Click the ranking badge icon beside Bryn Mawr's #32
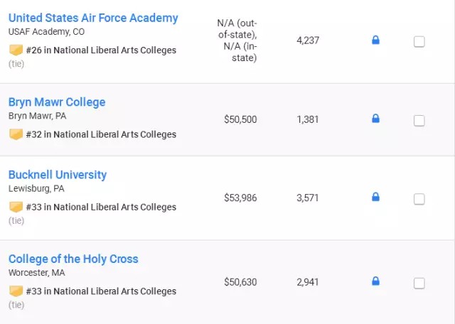Viewport: 455px width, 324px height. pyautogui.click(x=16, y=134)
